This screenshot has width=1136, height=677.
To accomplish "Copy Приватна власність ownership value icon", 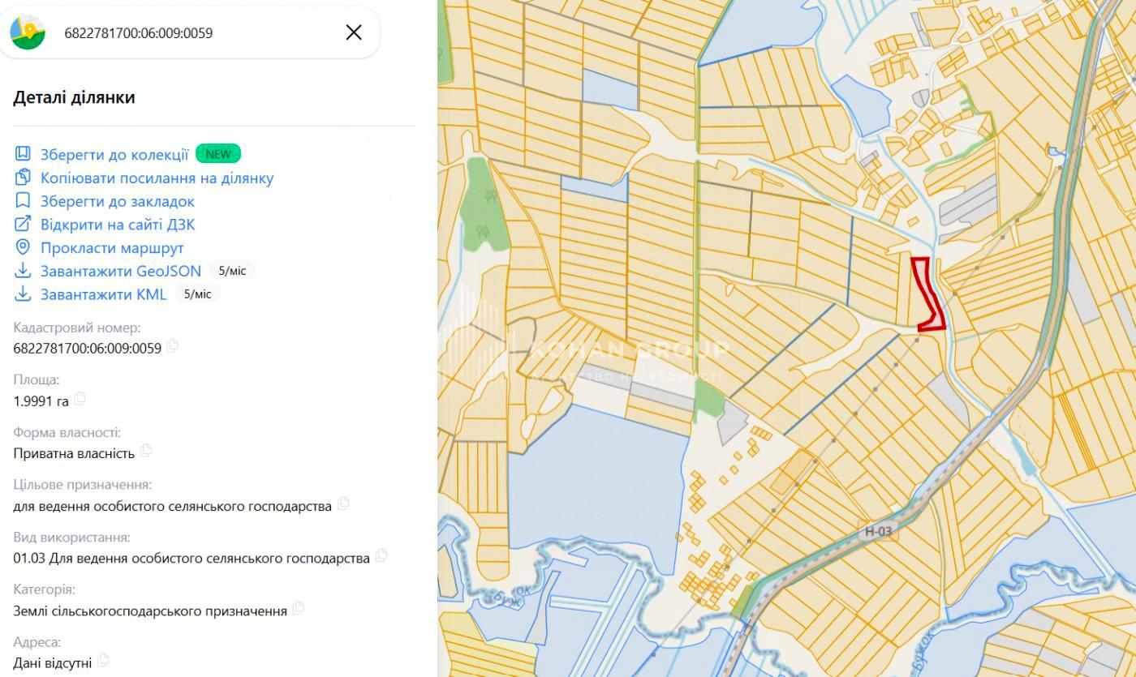I will pyautogui.click(x=146, y=452).
